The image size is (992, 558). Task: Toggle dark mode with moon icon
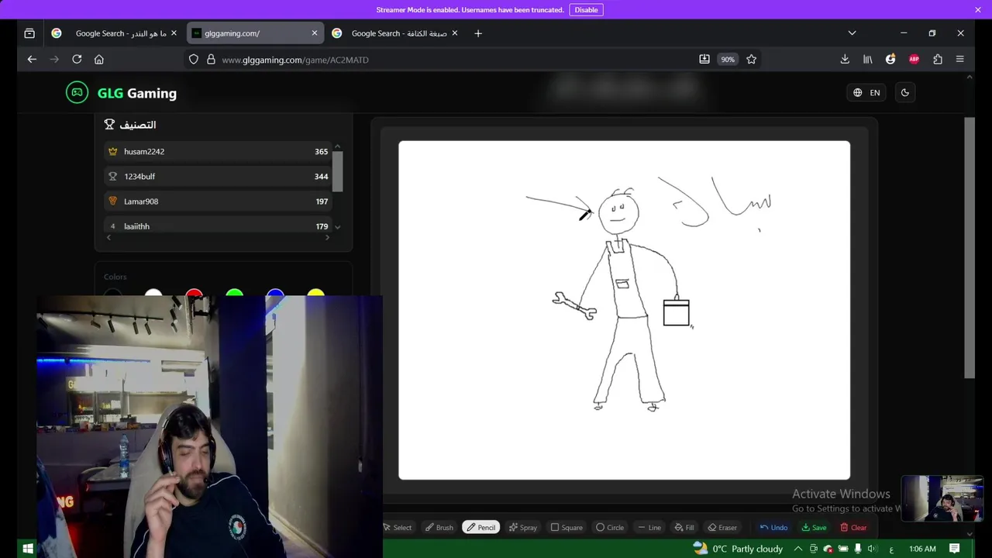904,93
